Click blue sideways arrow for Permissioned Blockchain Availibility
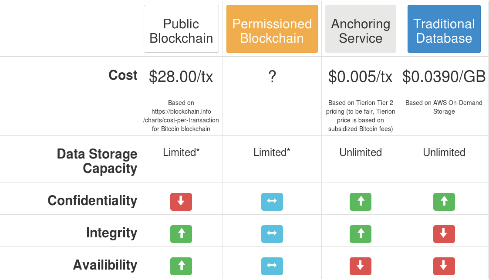 point(272,266)
